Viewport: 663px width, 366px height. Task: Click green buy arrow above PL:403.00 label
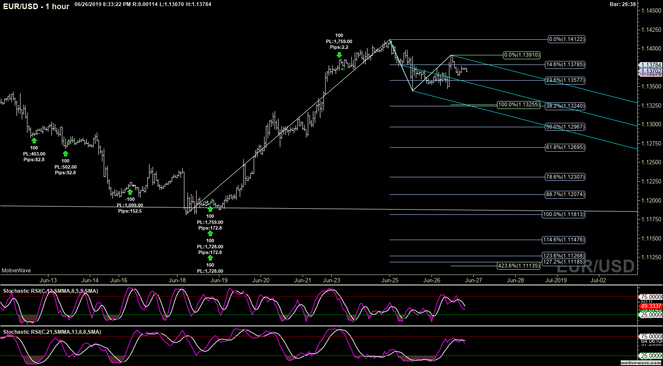tap(34, 140)
